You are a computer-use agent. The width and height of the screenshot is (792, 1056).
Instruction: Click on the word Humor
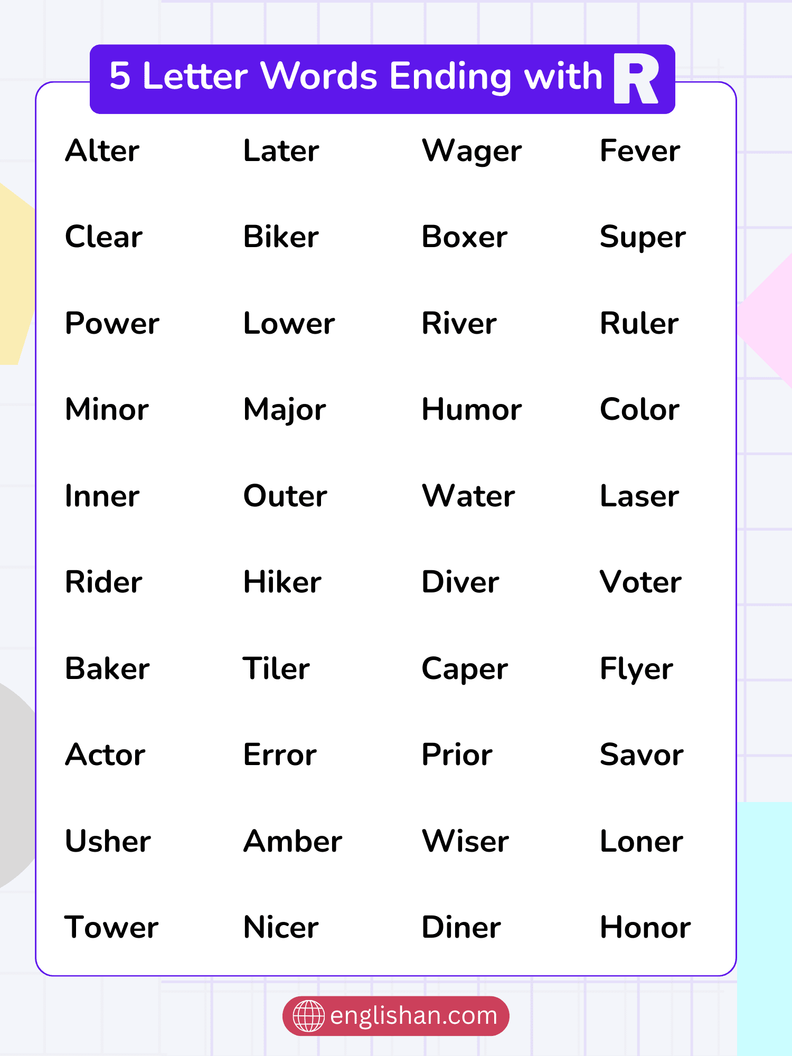pos(472,410)
